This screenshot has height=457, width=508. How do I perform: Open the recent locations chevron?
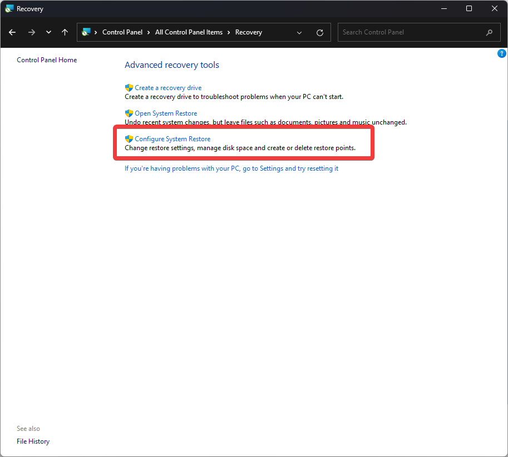[48, 32]
